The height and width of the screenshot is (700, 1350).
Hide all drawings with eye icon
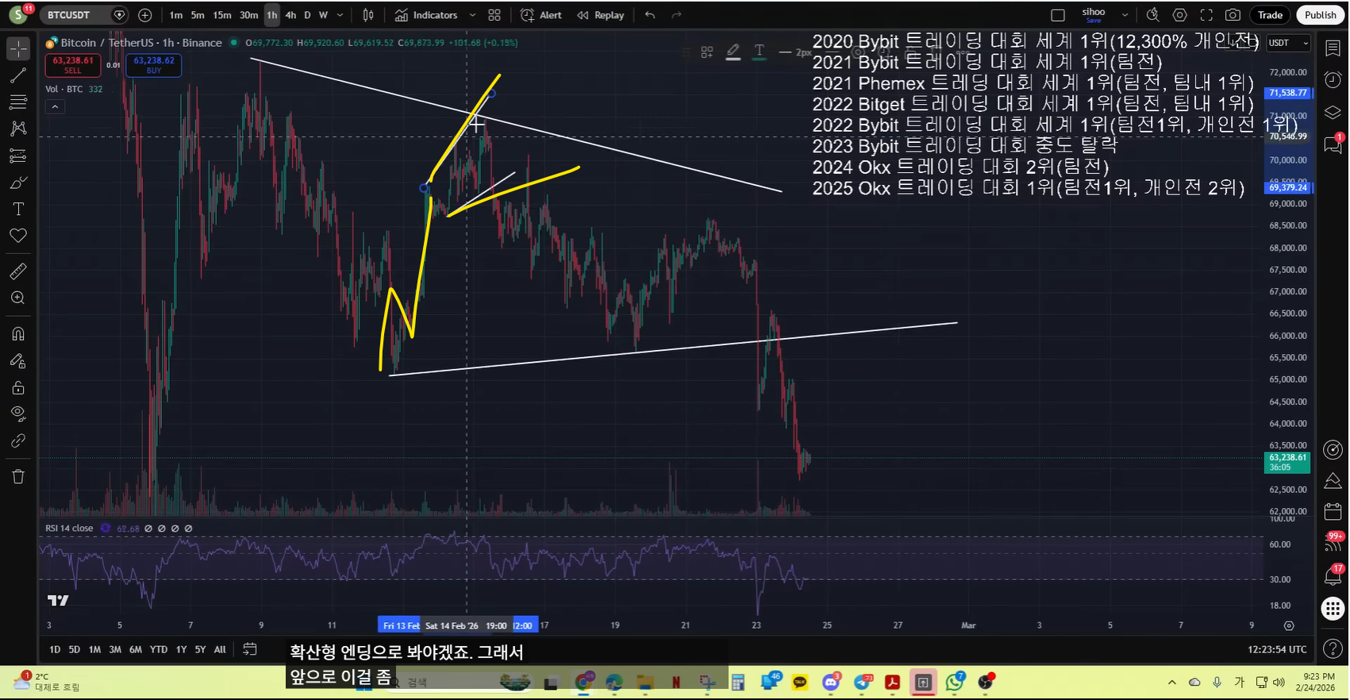(17, 413)
